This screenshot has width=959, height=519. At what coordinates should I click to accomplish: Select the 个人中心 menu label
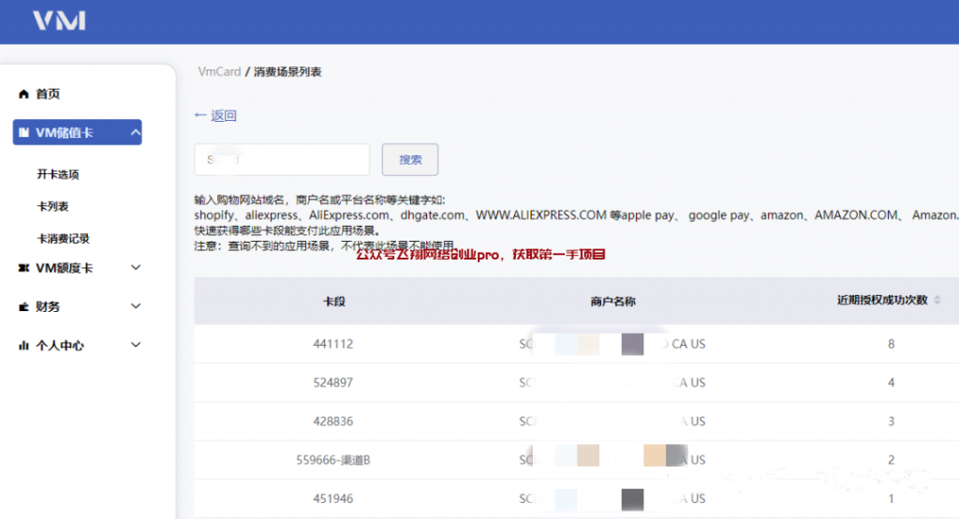point(60,345)
